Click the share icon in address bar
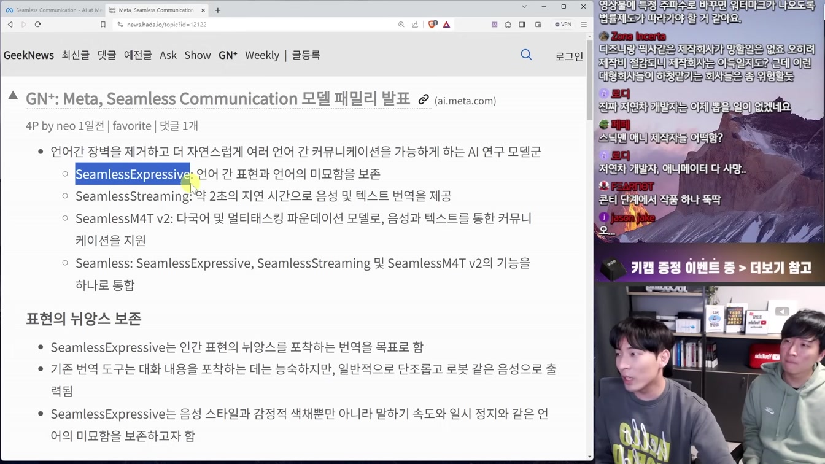Screen dimensions: 825x464 [415, 25]
